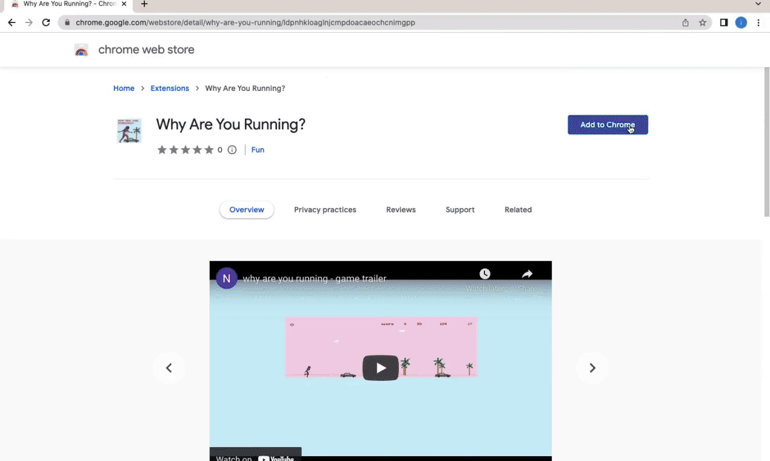Open a new tab with plus icon
Image resolution: width=770 pixels, height=461 pixels.
144,4
